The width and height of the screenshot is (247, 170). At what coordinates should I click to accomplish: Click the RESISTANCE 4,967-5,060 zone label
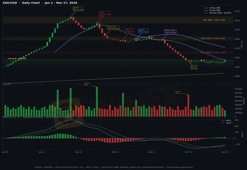pos(213,38)
